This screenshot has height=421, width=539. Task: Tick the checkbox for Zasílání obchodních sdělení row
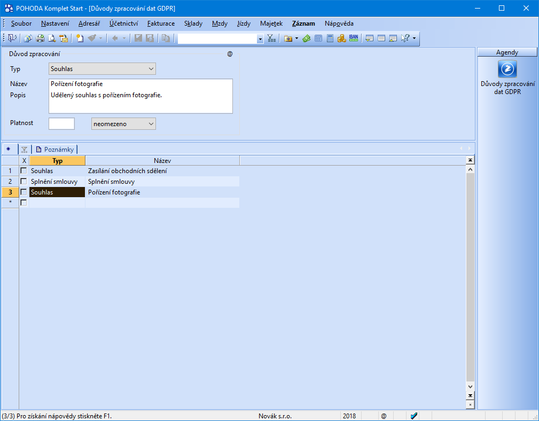point(24,170)
